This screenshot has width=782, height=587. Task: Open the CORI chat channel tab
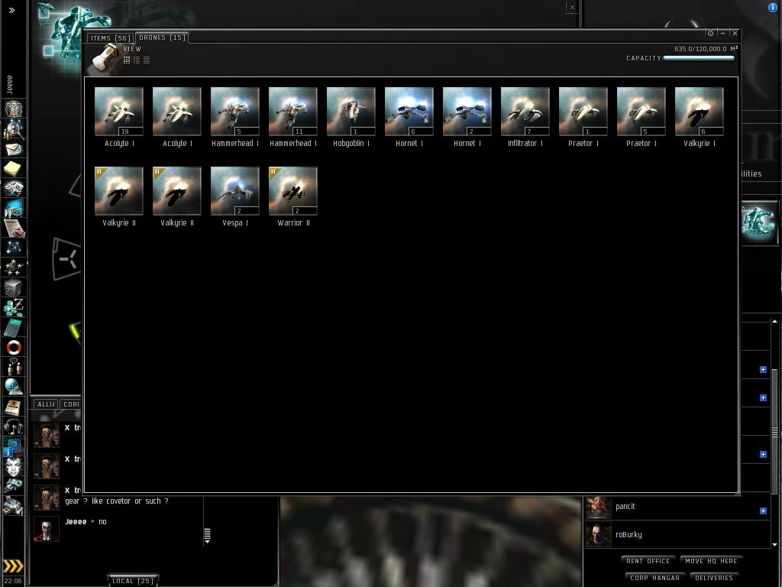71,404
